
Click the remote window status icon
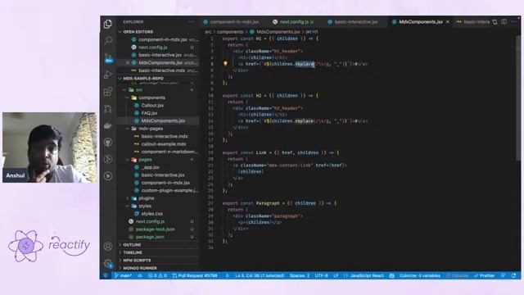tap(106, 275)
